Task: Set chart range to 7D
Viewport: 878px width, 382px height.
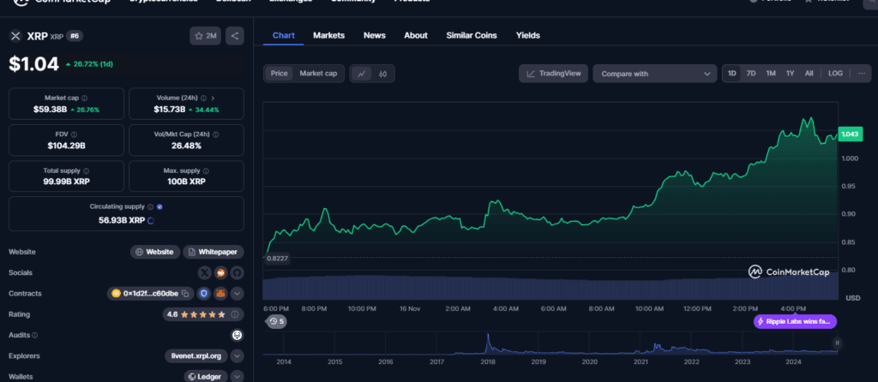Action: [751, 74]
